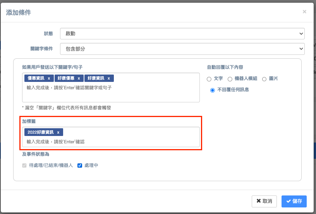Click the 取消 button

264,201
